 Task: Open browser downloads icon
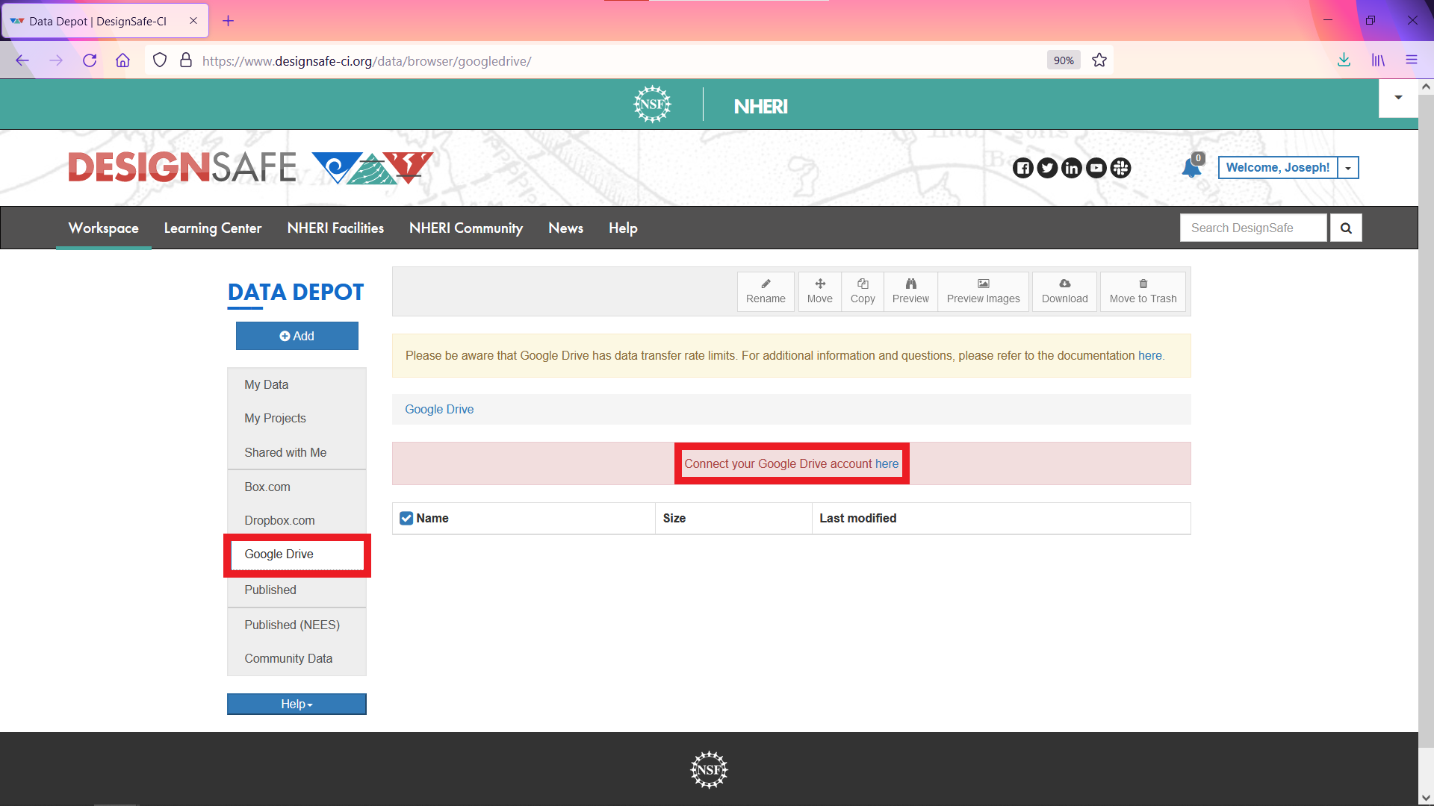point(1344,60)
